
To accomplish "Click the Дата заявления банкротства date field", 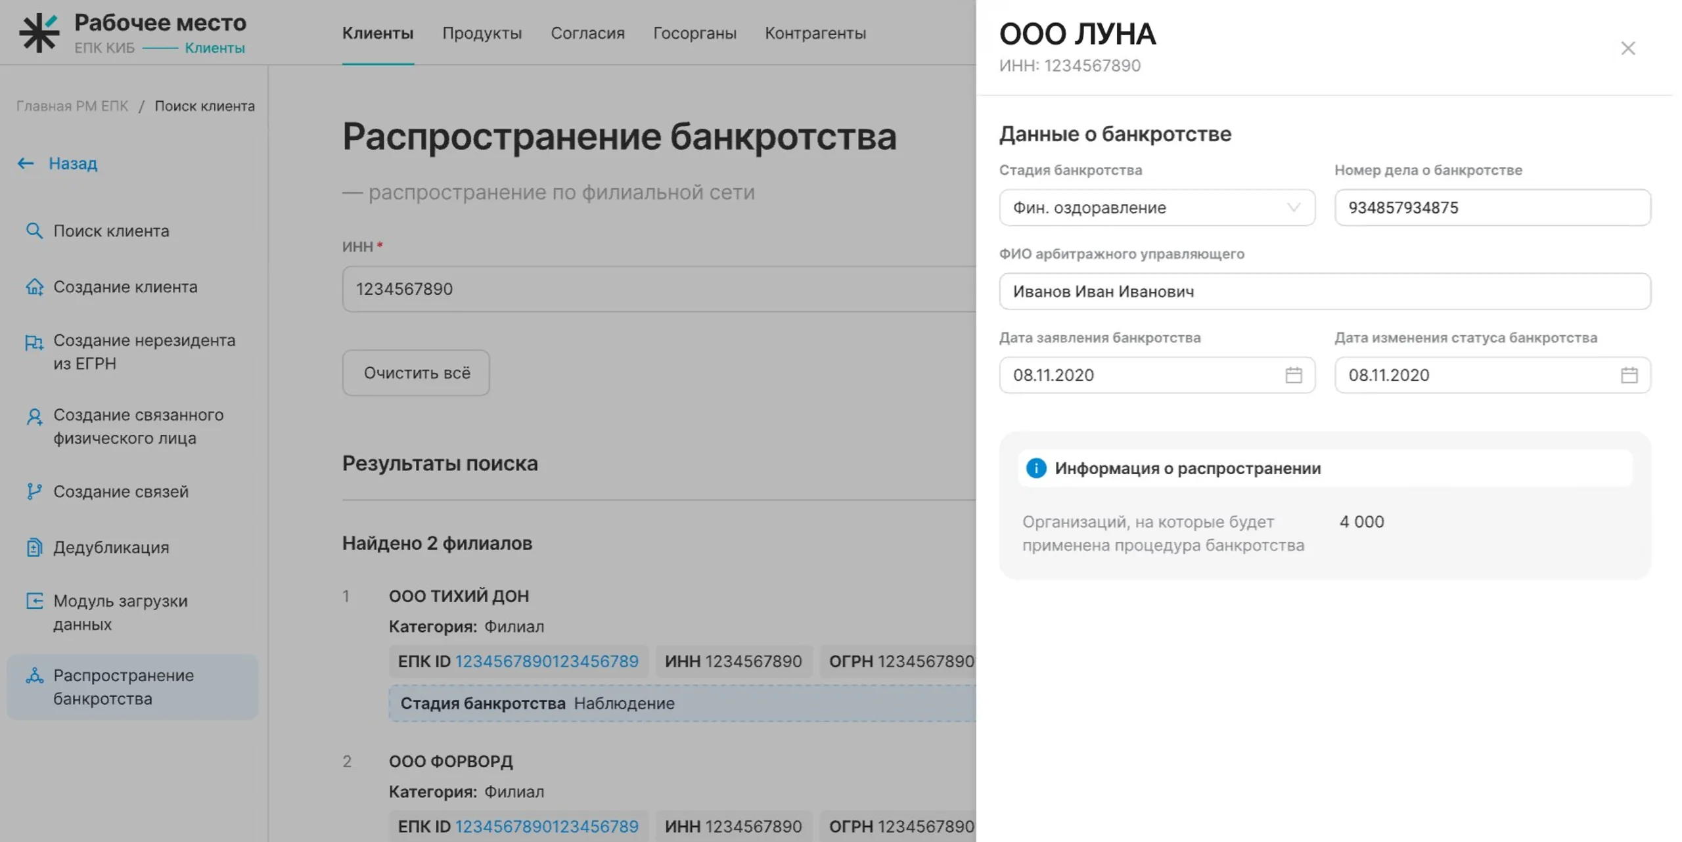I will 1157,375.
